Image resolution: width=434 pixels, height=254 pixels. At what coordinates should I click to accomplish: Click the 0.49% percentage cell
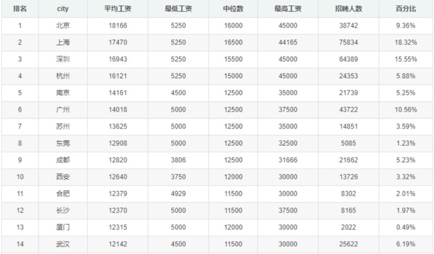[x=406, y=227]
